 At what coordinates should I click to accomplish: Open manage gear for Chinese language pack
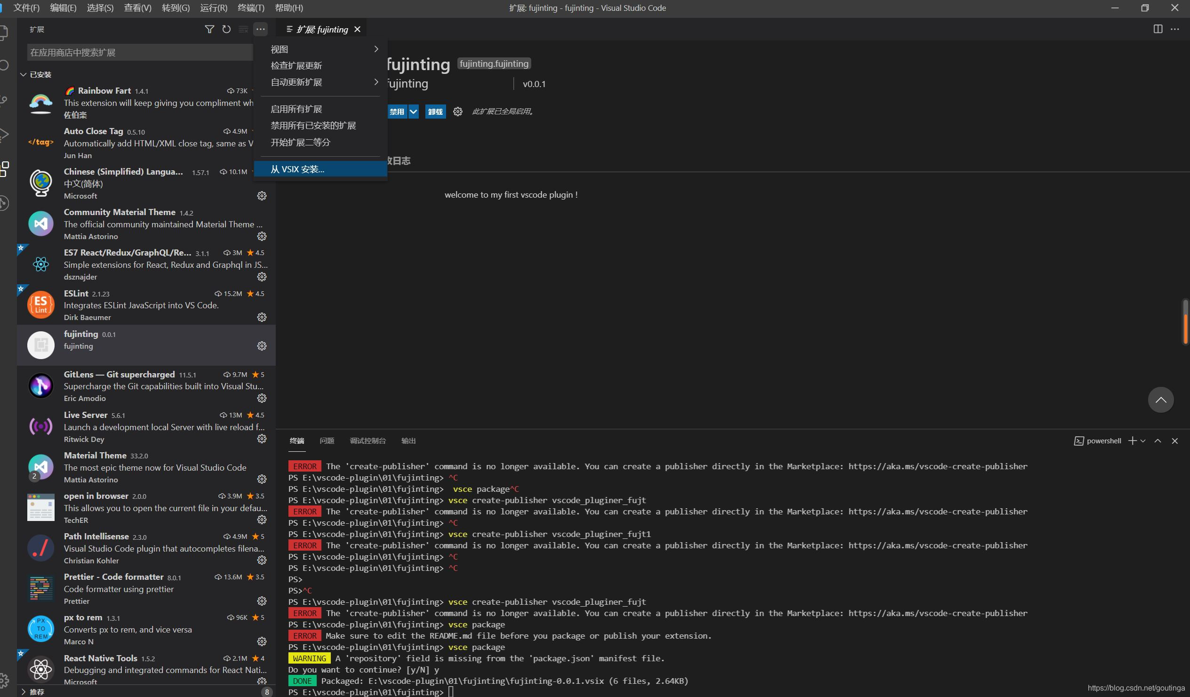coord(262,196)
